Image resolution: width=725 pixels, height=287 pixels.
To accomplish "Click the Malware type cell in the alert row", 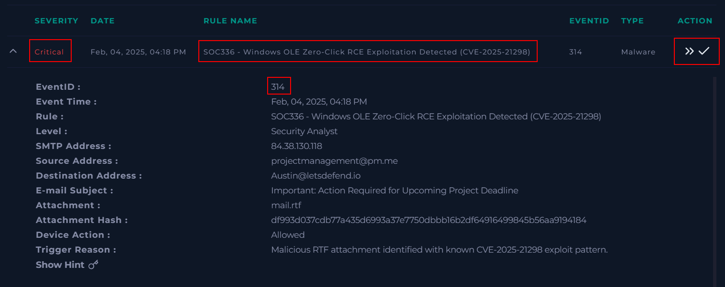I will pos(638,52).
